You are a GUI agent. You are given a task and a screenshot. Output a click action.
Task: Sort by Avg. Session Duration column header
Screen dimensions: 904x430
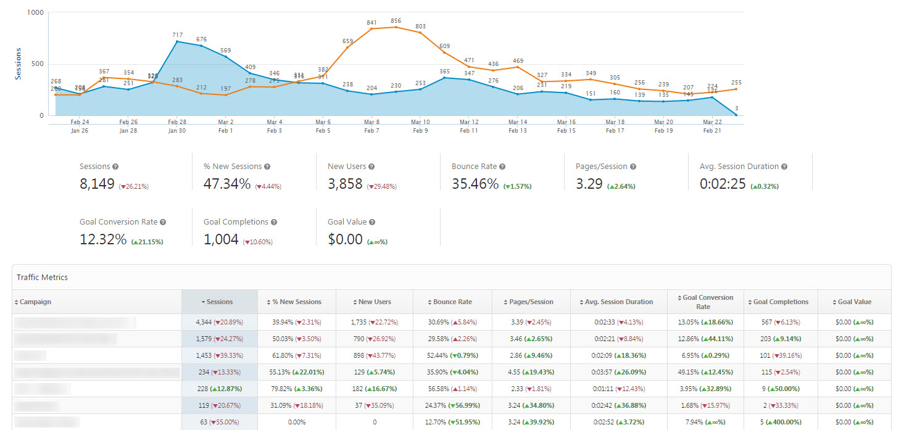(619, 302)
